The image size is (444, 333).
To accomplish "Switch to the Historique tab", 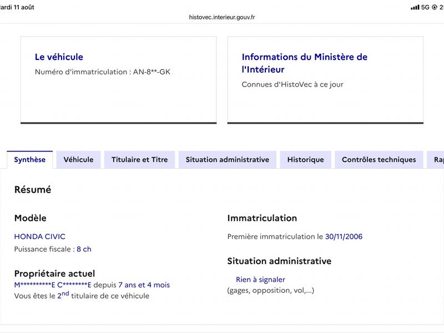I will pyautogui.click(x=306, y=160).
